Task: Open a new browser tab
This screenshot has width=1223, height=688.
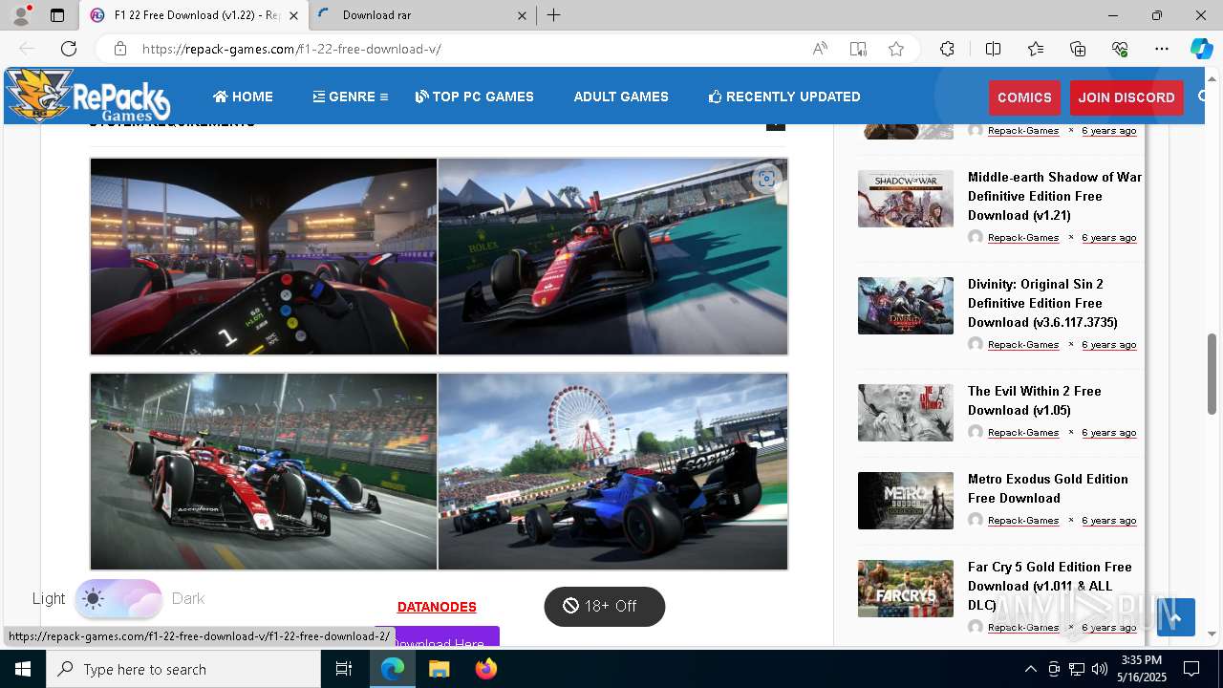Action: (x=554, y=15)
